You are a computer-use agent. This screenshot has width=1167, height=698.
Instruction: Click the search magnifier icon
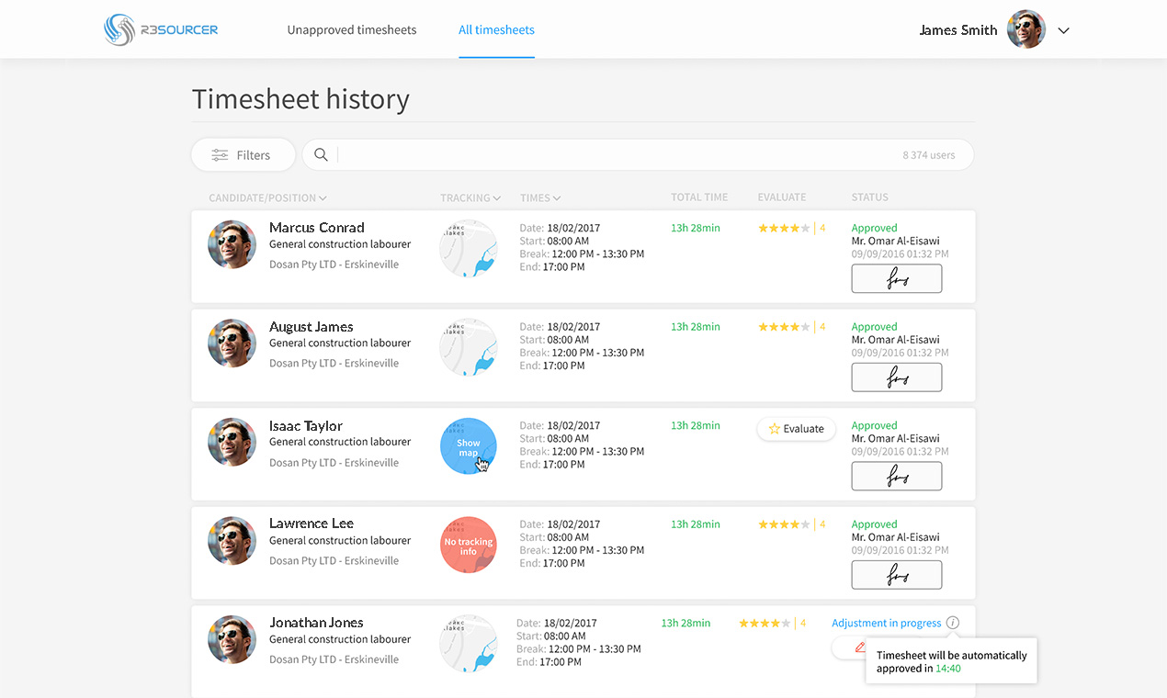321,154
